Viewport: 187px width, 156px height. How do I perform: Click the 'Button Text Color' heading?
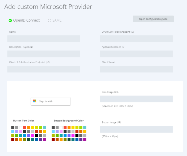[24, 120]
